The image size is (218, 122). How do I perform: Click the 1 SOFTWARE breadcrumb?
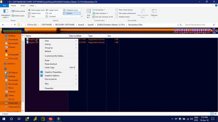pos(46,25)
